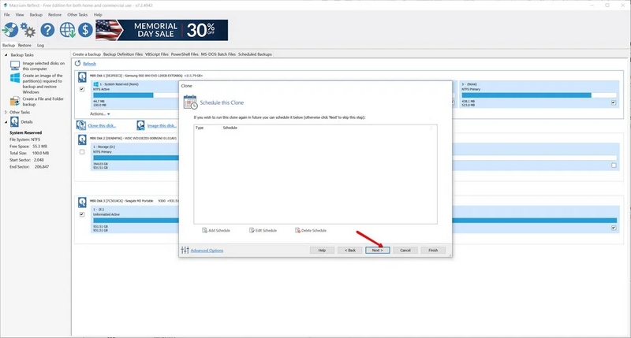Select the VBScript Files tab
Image resolution: width=631 pixels, height=338 pixels.
(x=156, y=54)
